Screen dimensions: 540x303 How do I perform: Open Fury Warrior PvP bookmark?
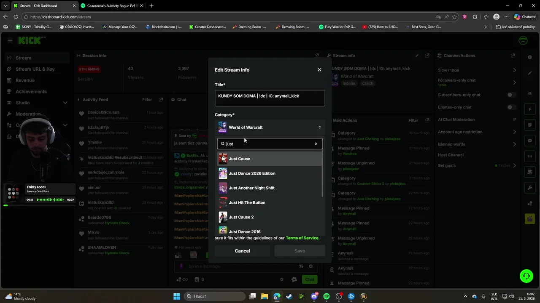337,27
